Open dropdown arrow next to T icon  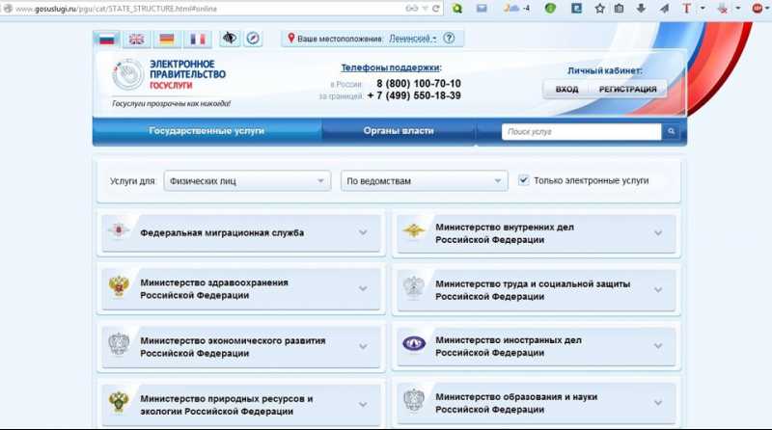pos(703,9)
